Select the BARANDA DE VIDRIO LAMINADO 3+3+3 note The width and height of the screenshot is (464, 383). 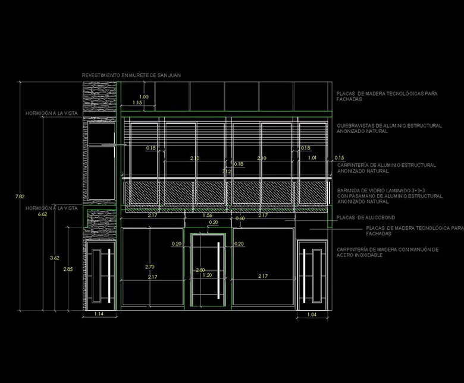coord(390,196)
